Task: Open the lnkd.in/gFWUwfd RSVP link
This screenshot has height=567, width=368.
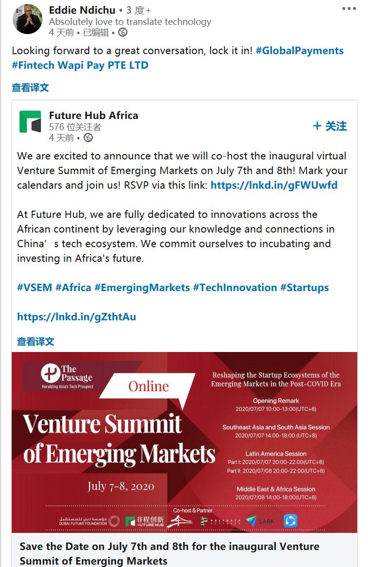Action: click(274, 185)
